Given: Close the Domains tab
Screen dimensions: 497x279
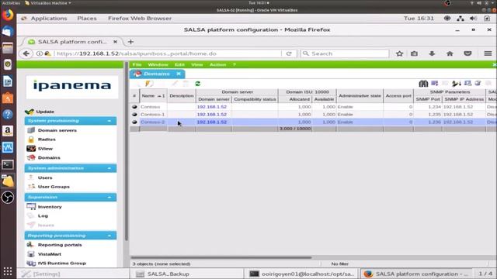Looking at the screenshot, I should 179,74.
